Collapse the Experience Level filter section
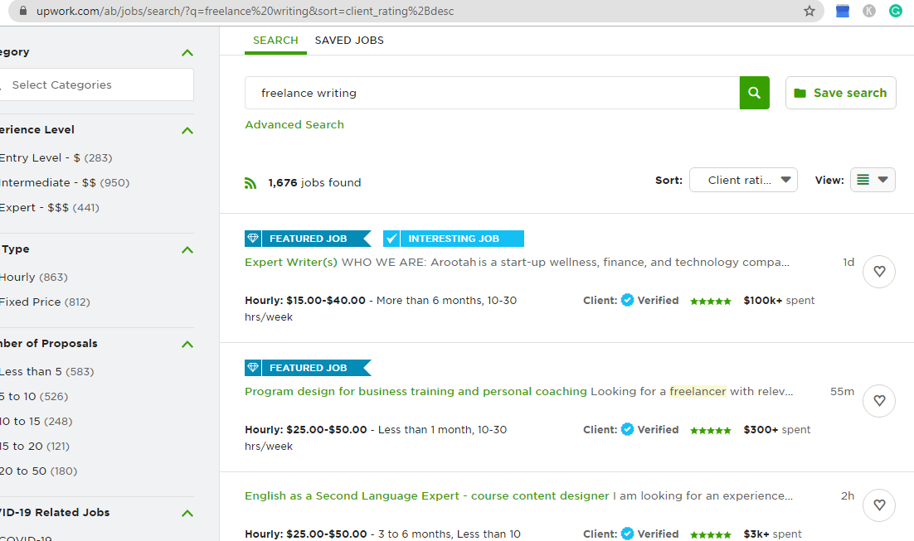 coord(187,130)
